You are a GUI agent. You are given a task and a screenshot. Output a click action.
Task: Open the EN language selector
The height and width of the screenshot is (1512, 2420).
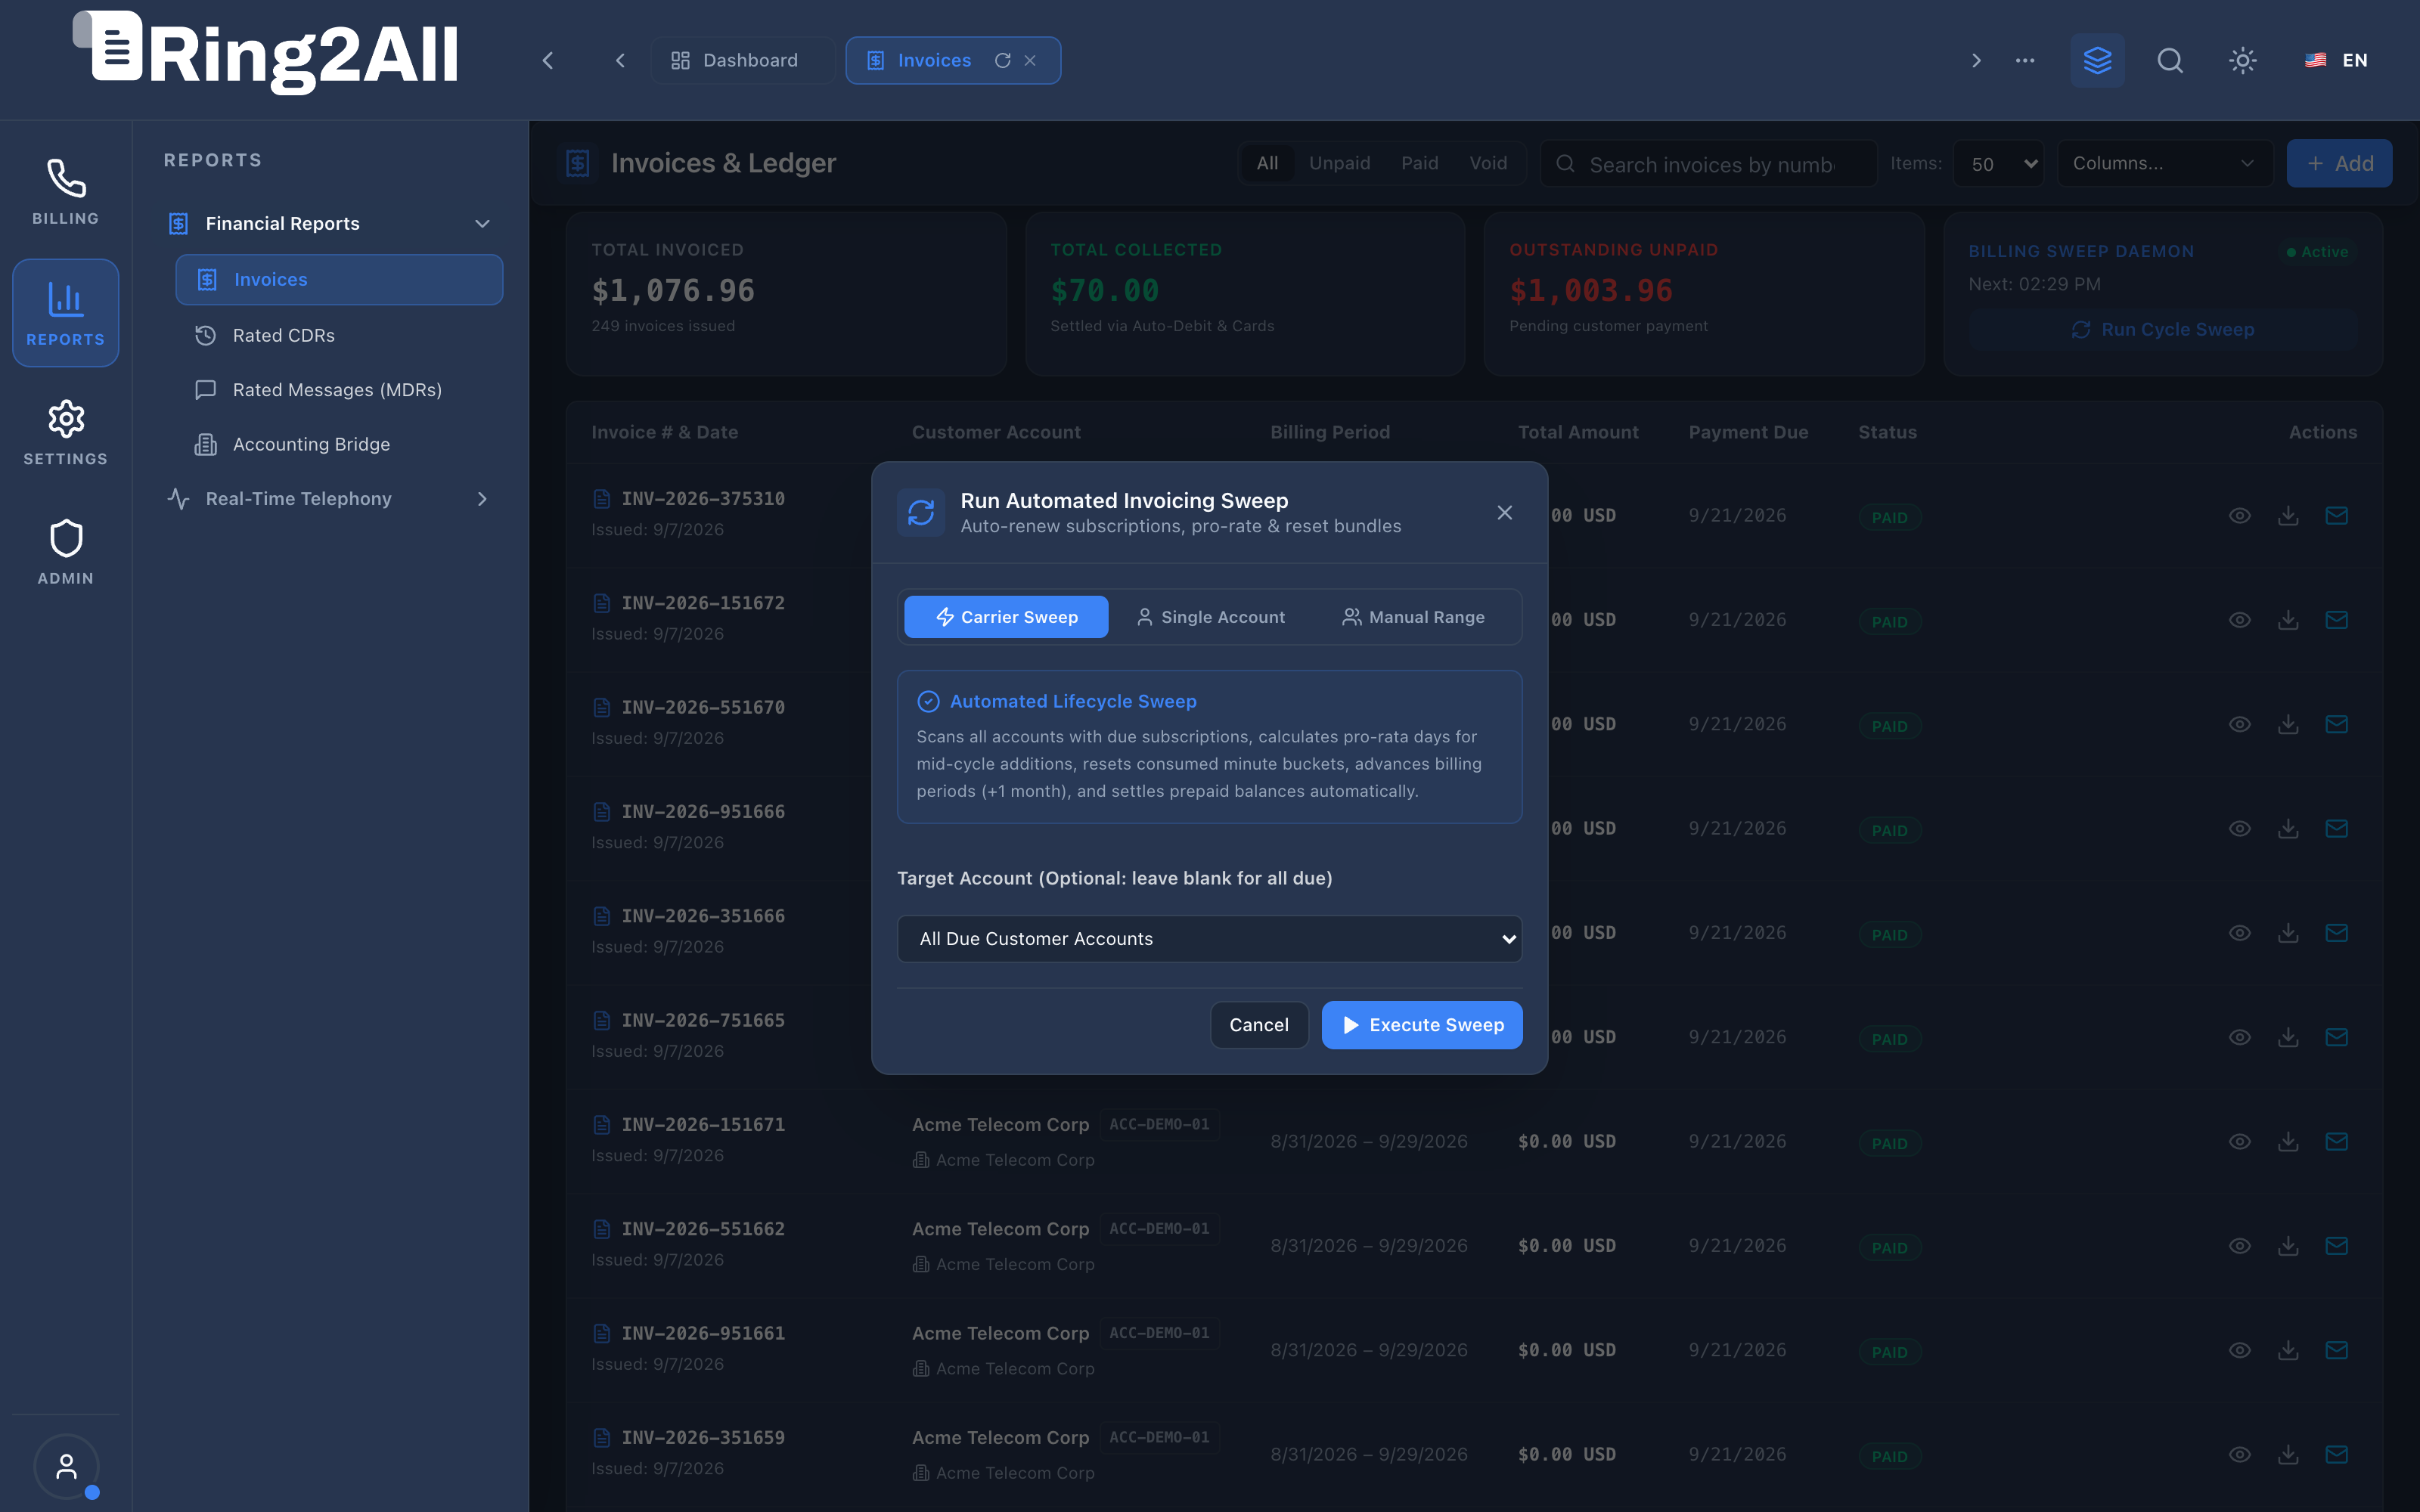pos(2337,60)
